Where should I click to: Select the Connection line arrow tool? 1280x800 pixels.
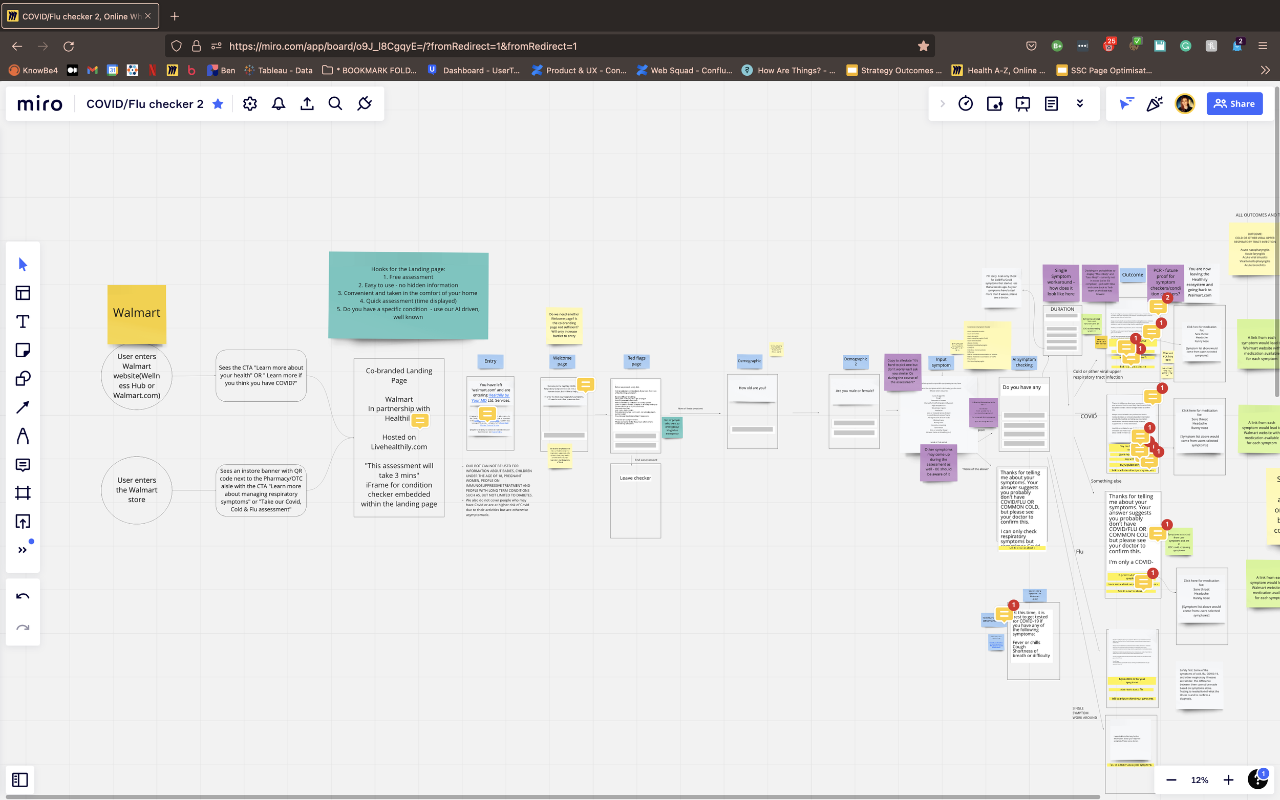click(22, 407)
